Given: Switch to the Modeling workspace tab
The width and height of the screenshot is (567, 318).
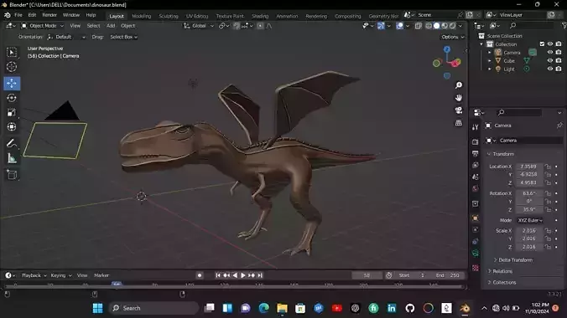Looking at the screenshot, I should [142, 16].
